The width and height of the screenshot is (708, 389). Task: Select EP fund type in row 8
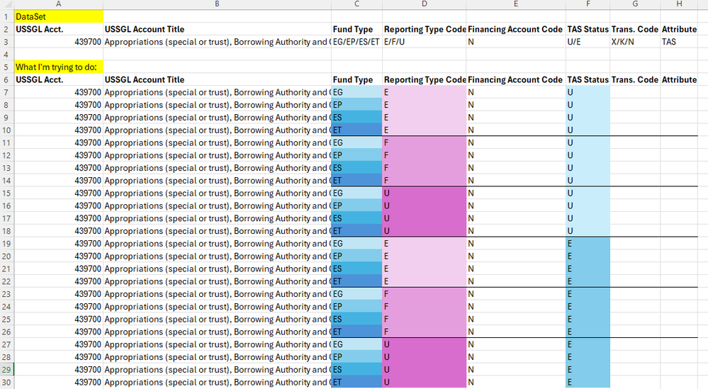click(356, 105)
